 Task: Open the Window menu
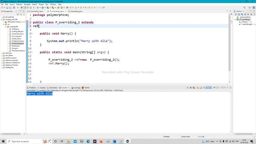coord(53,4)
